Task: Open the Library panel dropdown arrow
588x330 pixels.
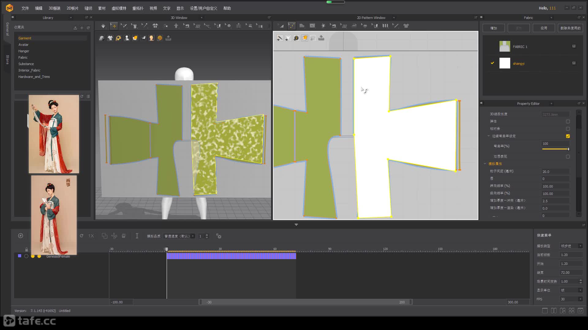Action: point(71,18)
